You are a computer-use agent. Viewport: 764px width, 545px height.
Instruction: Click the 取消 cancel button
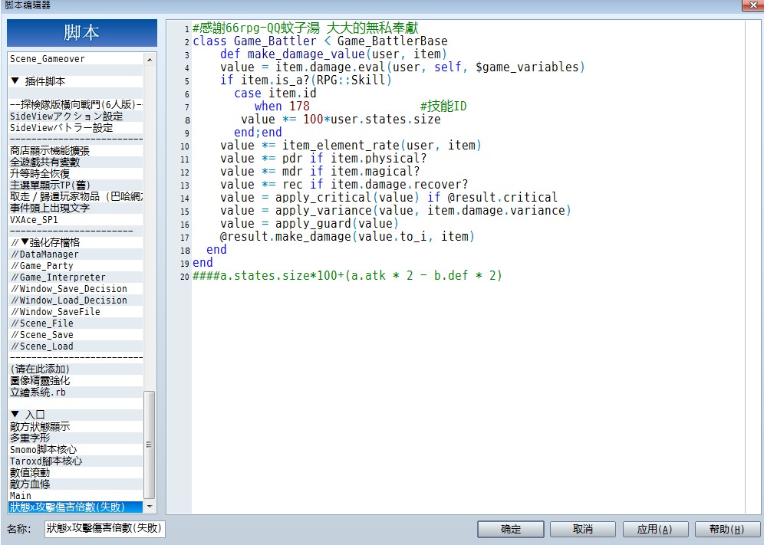pos(583,529)
